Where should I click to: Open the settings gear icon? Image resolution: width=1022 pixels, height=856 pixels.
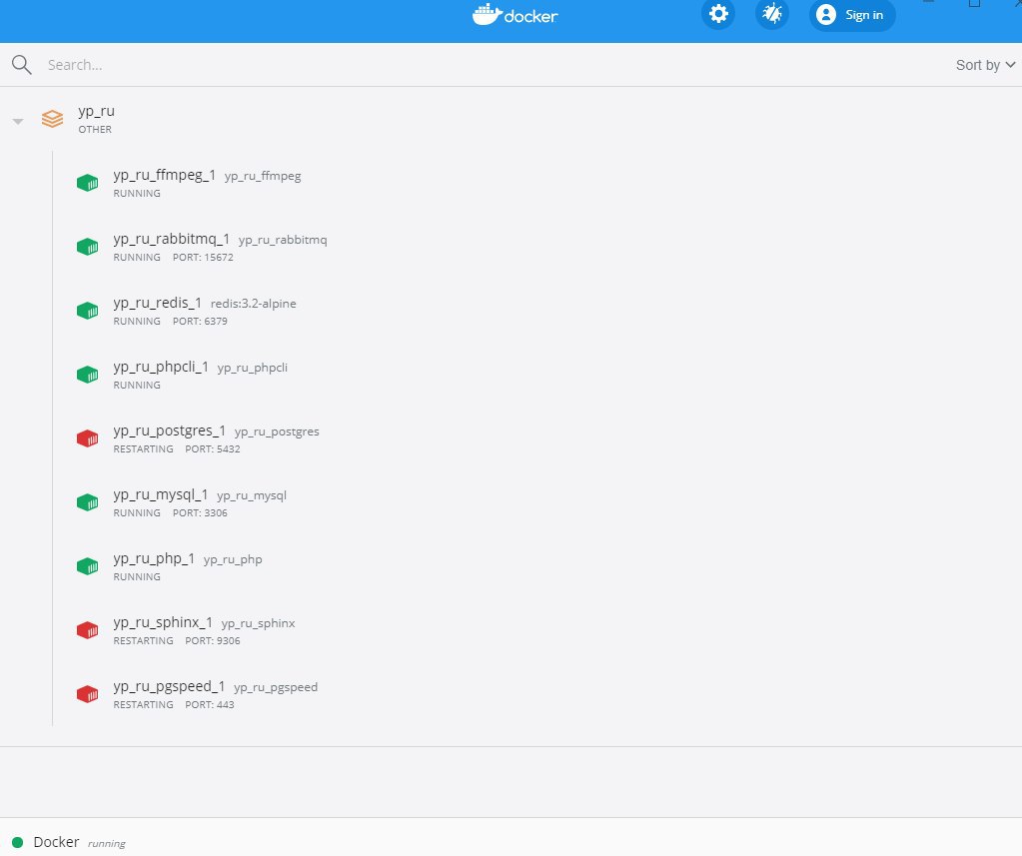tap(718, 14)
